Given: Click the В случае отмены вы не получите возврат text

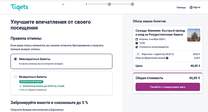Looking at the screenshot, I should (41, 64).
